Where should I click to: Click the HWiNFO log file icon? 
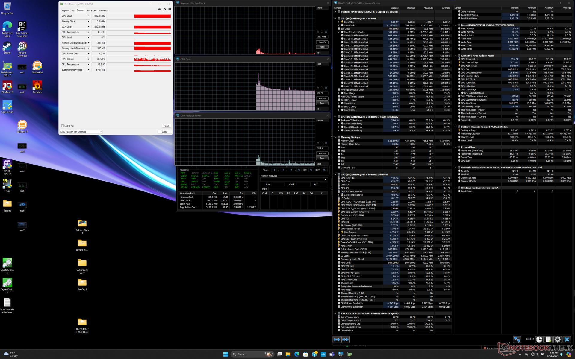pyautogui.click(x=548, y=339)
